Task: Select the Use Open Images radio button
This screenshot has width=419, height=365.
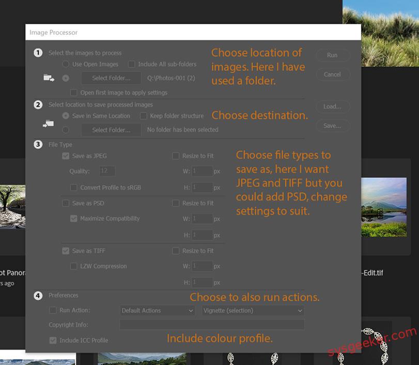Action: click(x=66, y=64)
